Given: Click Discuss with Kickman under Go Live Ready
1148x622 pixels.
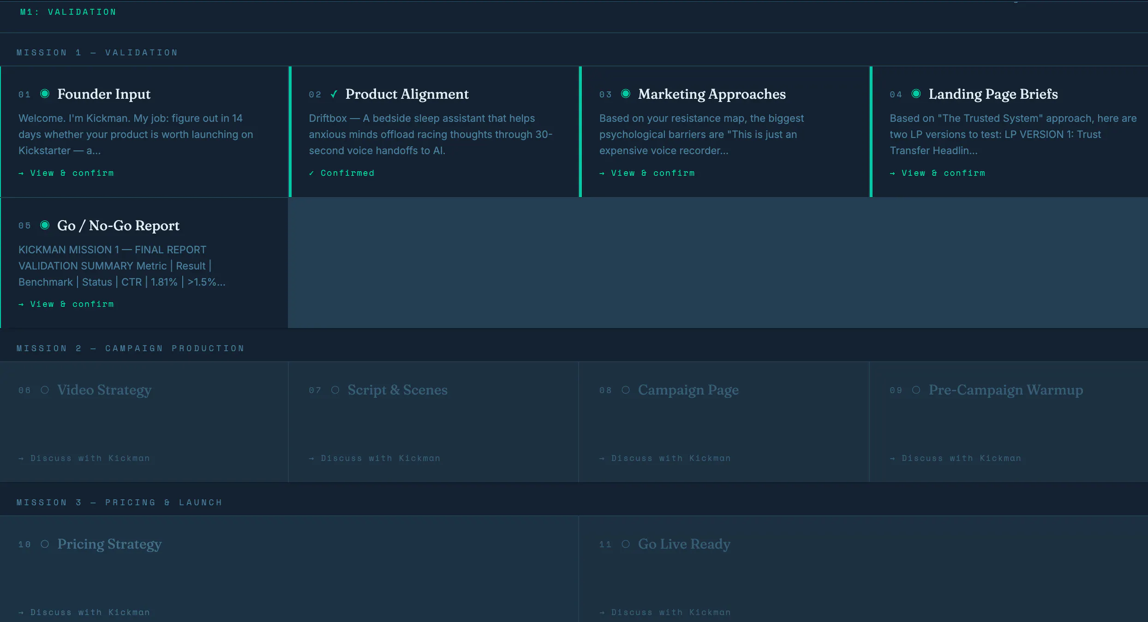Looking at the screenshot, I should tap(665, 612).
